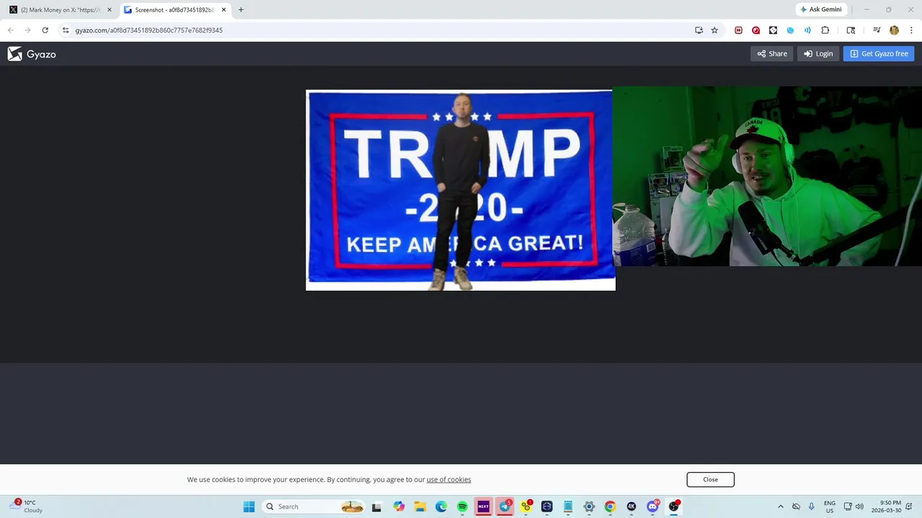
Task: Go forward to the next page
Action: point(28,30)
